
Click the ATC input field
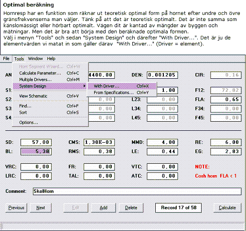click(162, 176)
